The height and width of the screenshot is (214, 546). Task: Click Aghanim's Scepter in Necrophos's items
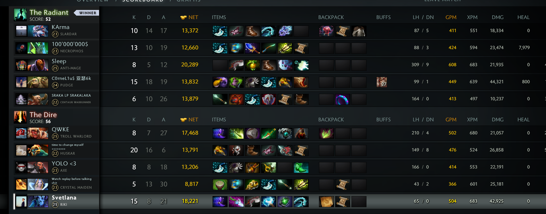coord(252,48)
